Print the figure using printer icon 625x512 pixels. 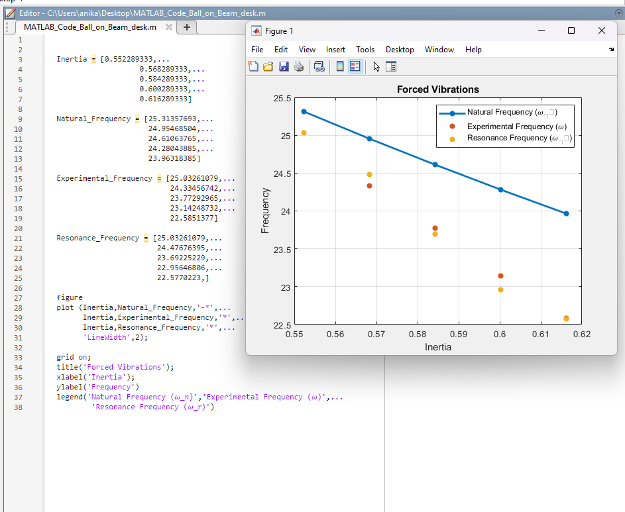(x=299, y=66)
